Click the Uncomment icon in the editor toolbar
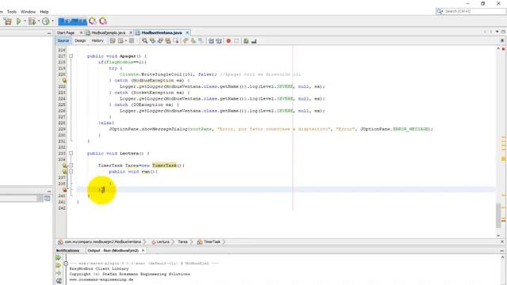The image size is (507, 285). pos(253,41)
